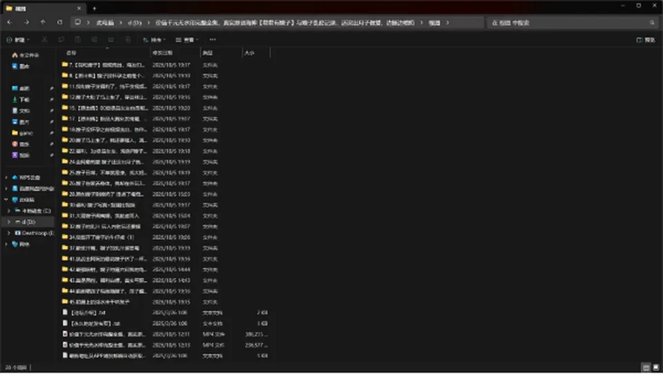
Task: Click the Copy icon in toolbar
Action: pos(61,40)
